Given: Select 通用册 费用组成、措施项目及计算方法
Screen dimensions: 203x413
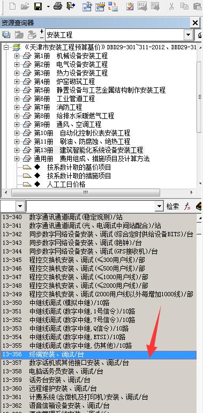Looking at the screenshot, I should coord(92,159).
